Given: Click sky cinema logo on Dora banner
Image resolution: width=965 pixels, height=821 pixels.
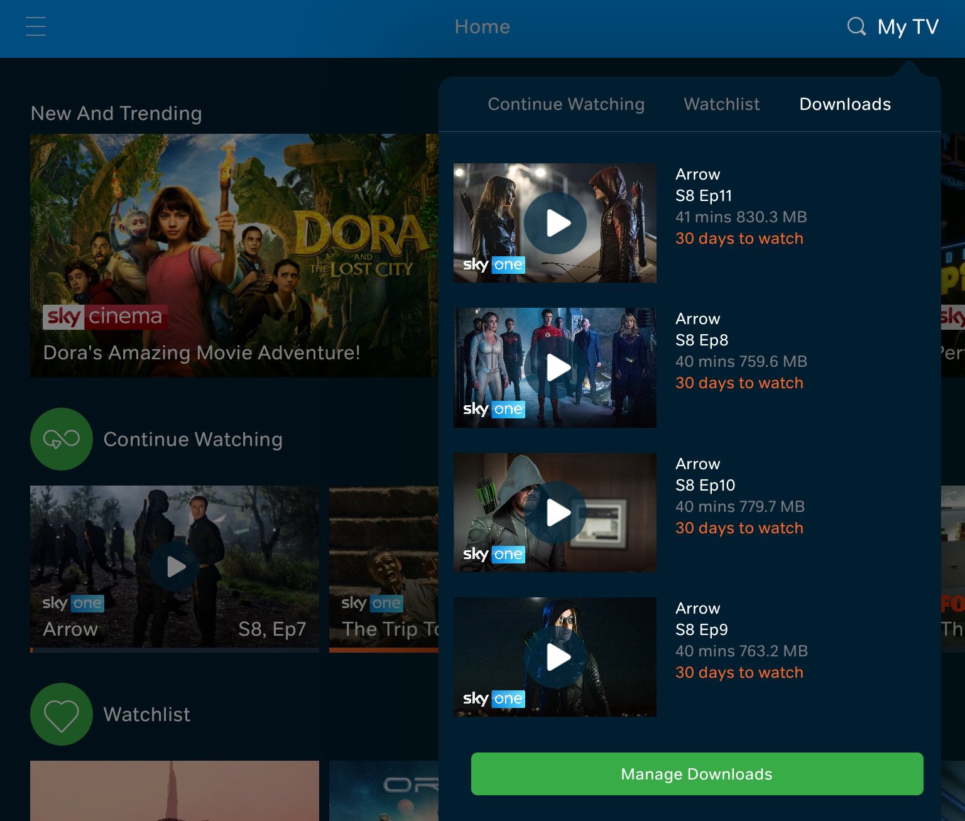Looking at the screenshot, I should coord(105,317).
